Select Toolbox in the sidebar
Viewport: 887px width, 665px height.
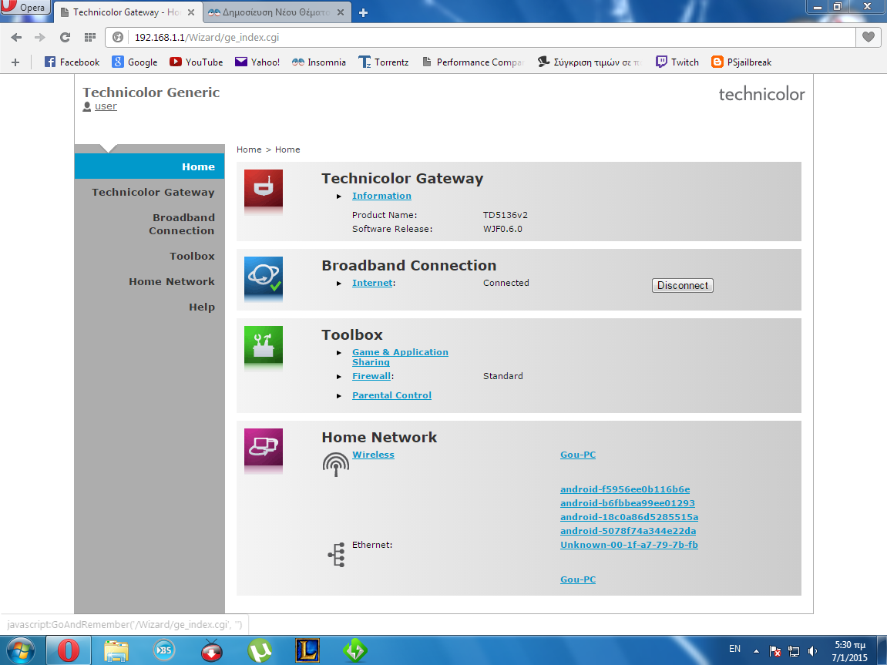(192, 256)
